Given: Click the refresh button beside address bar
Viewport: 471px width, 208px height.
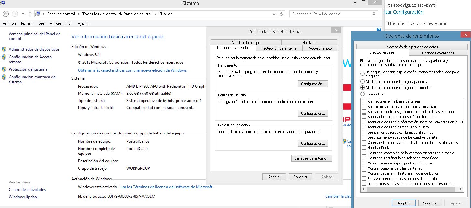Looking at the screenshot, I should coord(281,14).
